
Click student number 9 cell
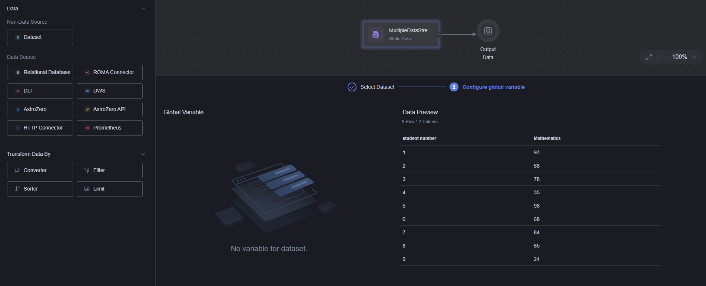tap(404, 259)
